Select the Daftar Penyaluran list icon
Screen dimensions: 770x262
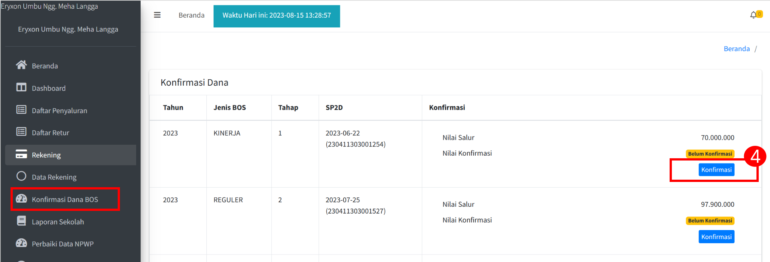(x=21, y=110)
